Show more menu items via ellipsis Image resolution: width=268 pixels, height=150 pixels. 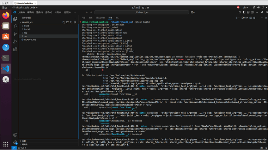click(75, 12)
